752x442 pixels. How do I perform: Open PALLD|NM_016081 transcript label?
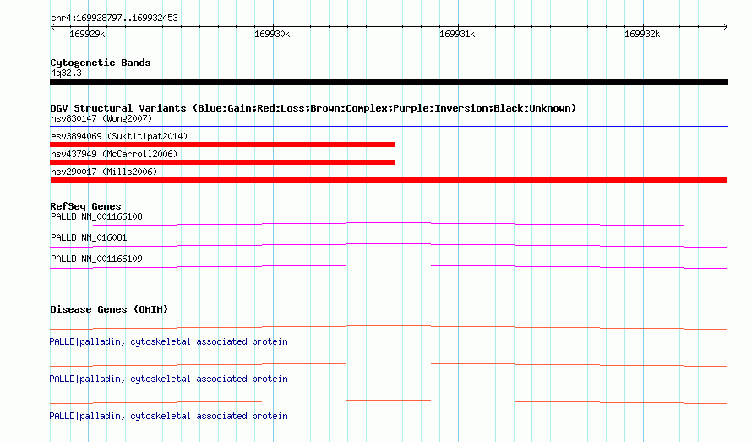[x=89, y=237]
